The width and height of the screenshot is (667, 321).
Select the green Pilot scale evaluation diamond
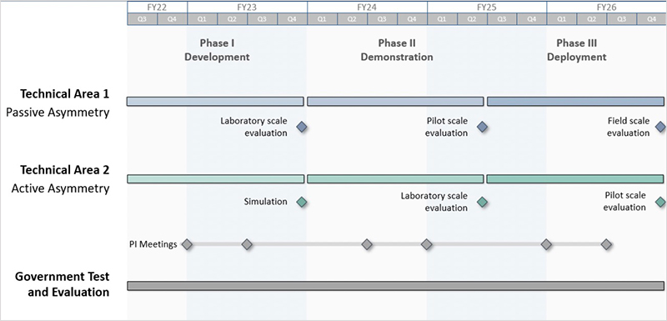(x=660, y=202)
